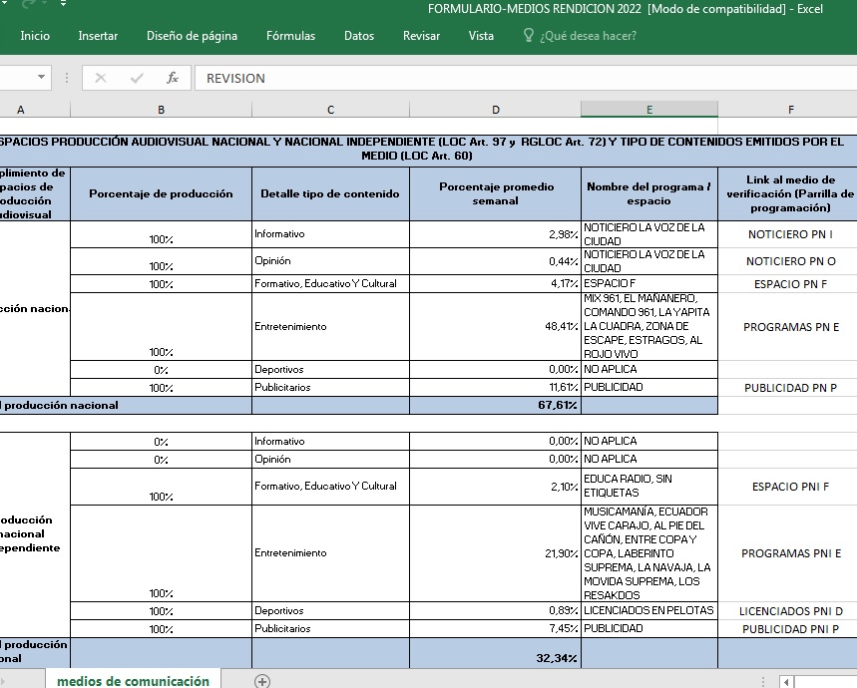Image resolution: width=857 pixels, height=688 pixels.
Task: Click the horizontal scrollbar left arrow
Action: click(x=787, y=682)
